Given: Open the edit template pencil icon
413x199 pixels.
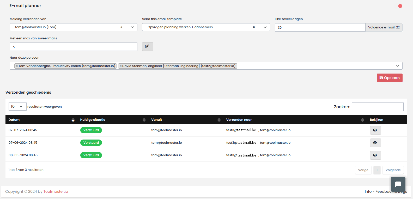Looking at the screenshot, I should 148,46.
